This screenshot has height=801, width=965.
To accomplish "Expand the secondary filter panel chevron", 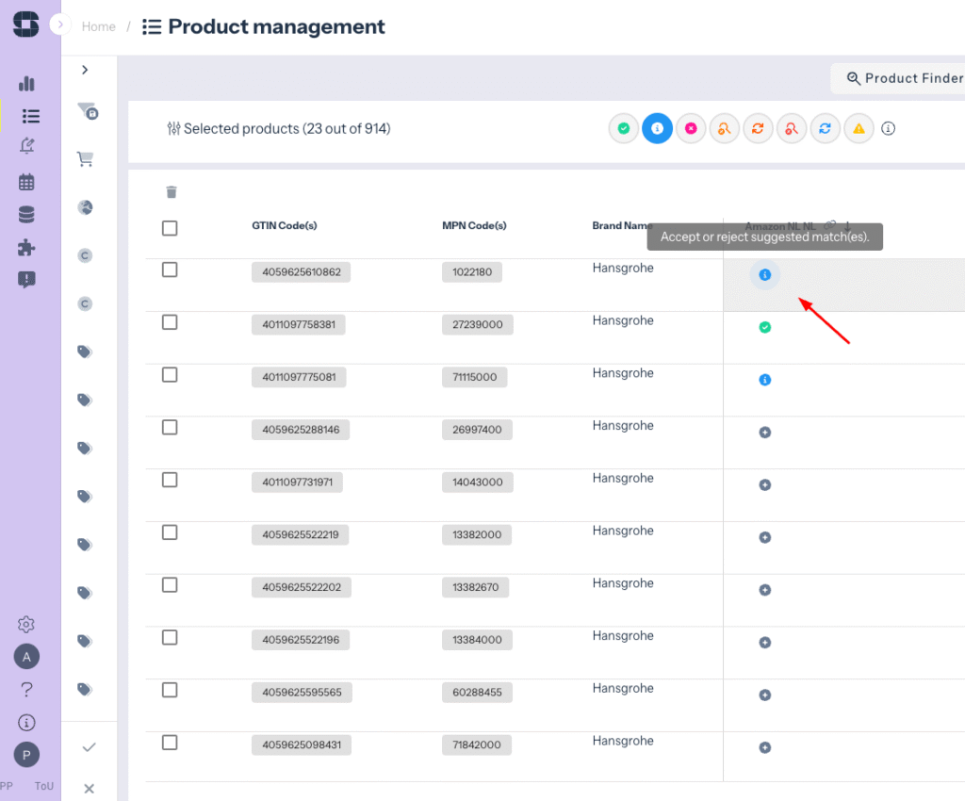I will point(85,70).
